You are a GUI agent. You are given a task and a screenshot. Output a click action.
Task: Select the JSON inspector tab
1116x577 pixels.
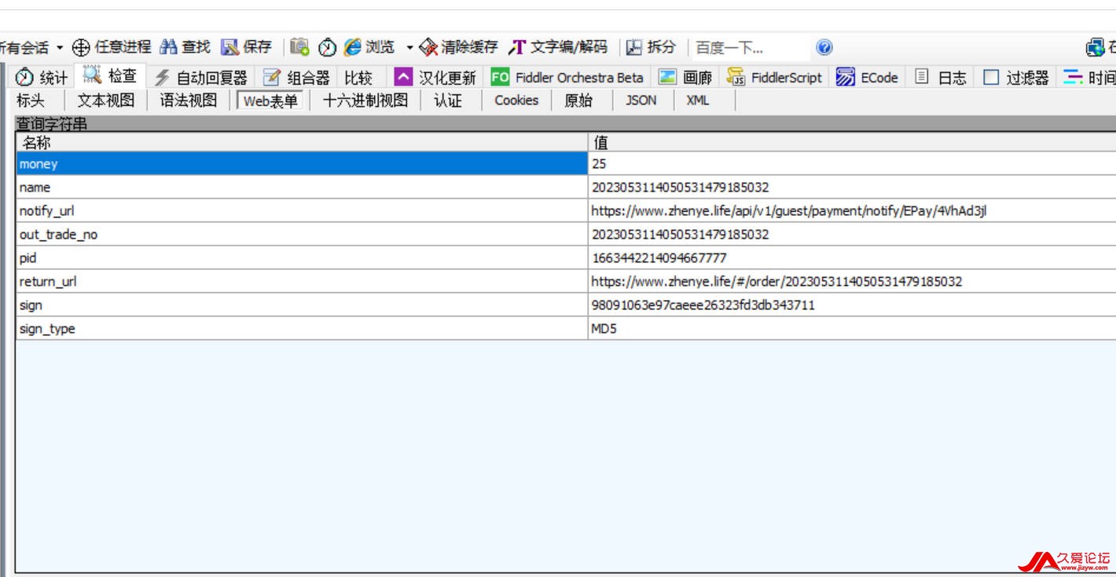coord(641,100)
